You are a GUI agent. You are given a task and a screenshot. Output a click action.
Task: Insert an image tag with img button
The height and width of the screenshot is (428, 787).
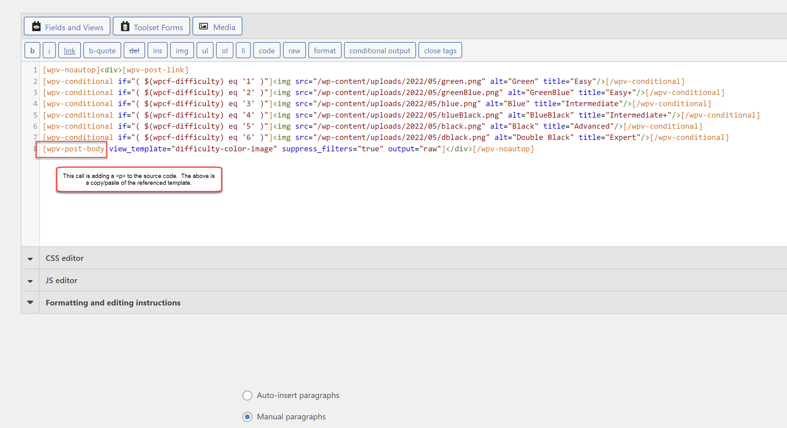pyautogui.click(x=182, y=50)
